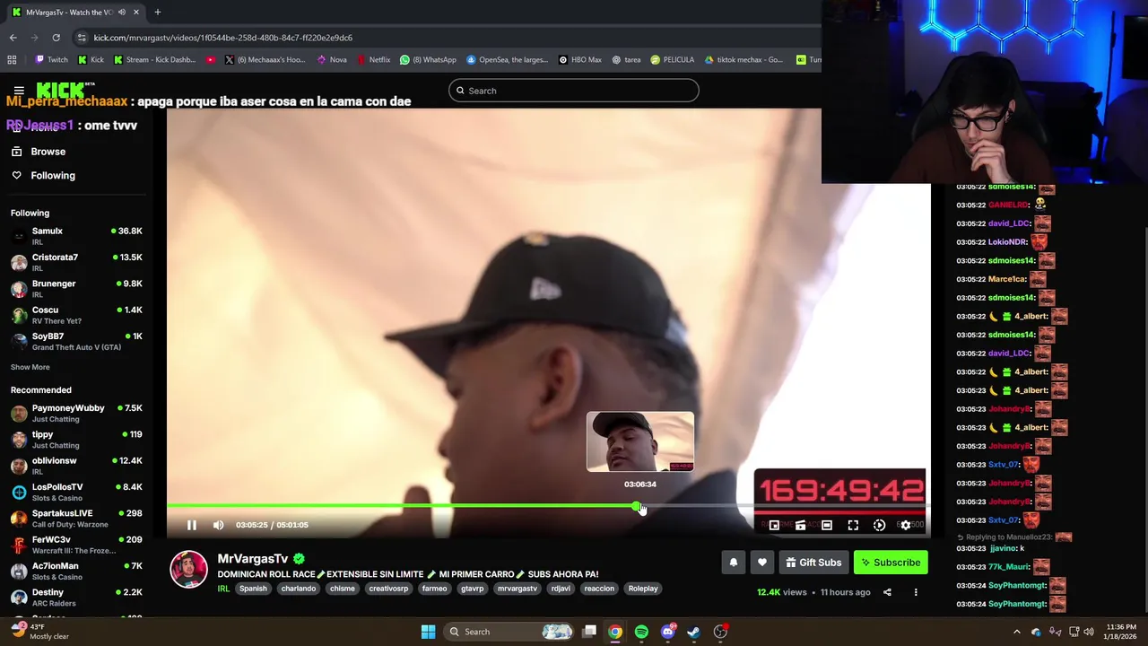Open SoyBB7 channel in sidebar
Screen dimensions: 1148x646
click(76, 341)
